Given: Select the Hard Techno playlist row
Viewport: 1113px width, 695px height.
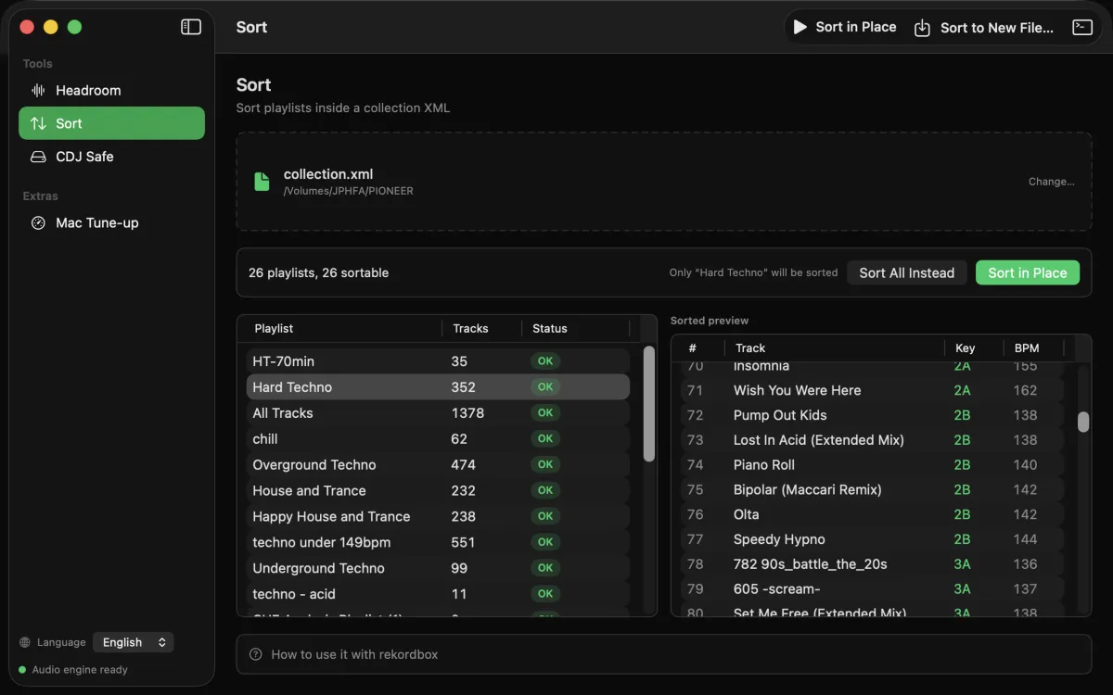Looking at the screenshot, I should pyautogui.click(x=438, y=387).
